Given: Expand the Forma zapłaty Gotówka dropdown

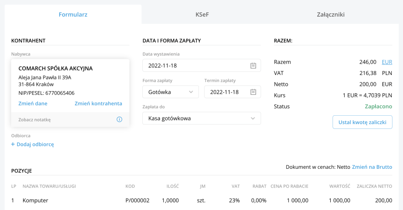Looking at the screenshot, I should pyautogui.click(x=191, y=92).
